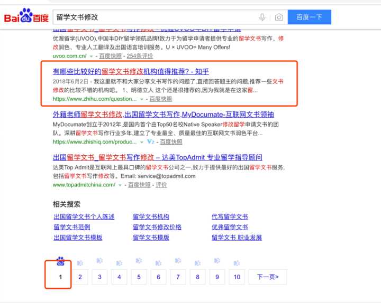381x303 pixels.
Task: Open 百度快照 for topadmitchina.com result
Action: pos(139,185)
